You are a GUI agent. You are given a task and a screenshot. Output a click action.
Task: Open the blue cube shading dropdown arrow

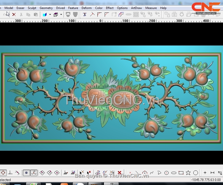(50, 15)
